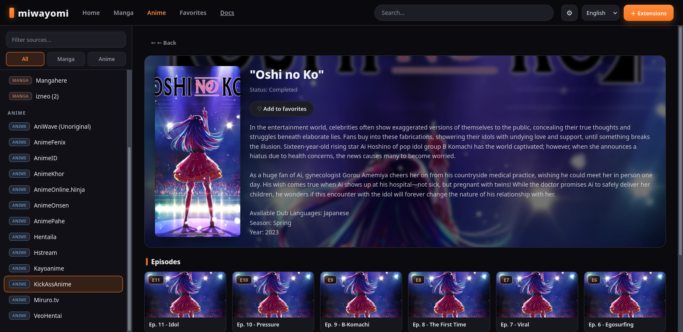This screenshot has height=332, width=683.
Task: Click the 'Season: Spring' text
Action: click(x=271, y=223)
